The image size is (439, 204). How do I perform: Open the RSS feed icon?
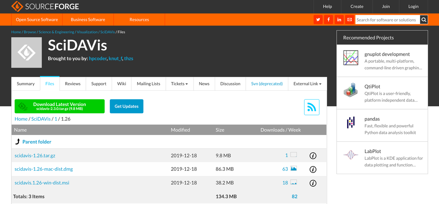[312, 107]
